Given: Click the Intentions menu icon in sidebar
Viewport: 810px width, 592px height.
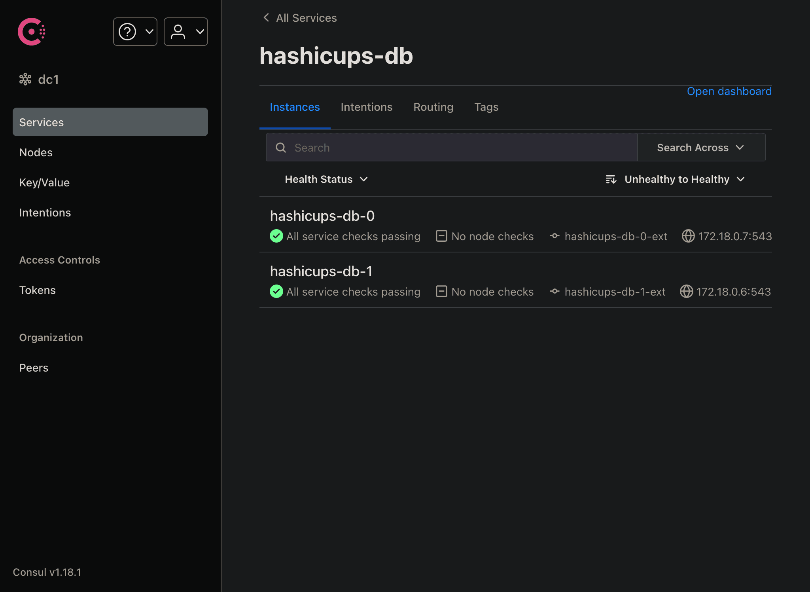Looking at the screenshot, I should coord(45,212).
